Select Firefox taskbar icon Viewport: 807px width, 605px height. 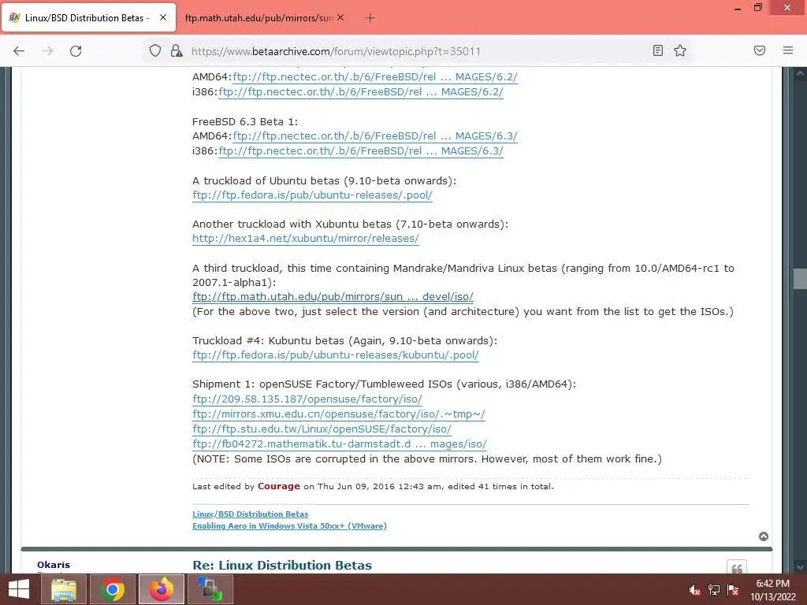coord(162,589)
